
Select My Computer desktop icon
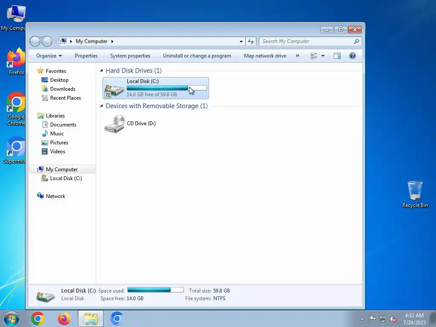click(14, 18)
